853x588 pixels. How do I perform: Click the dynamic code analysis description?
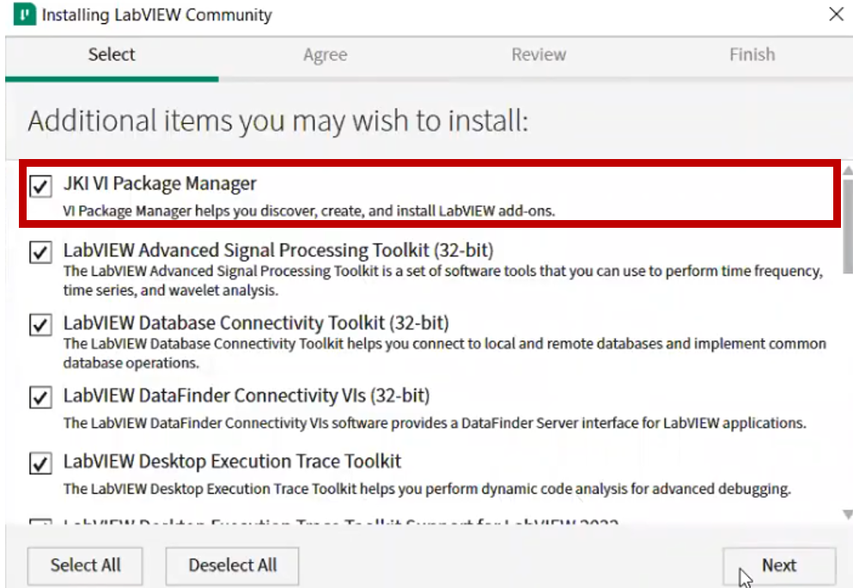(x=427, y=489)
